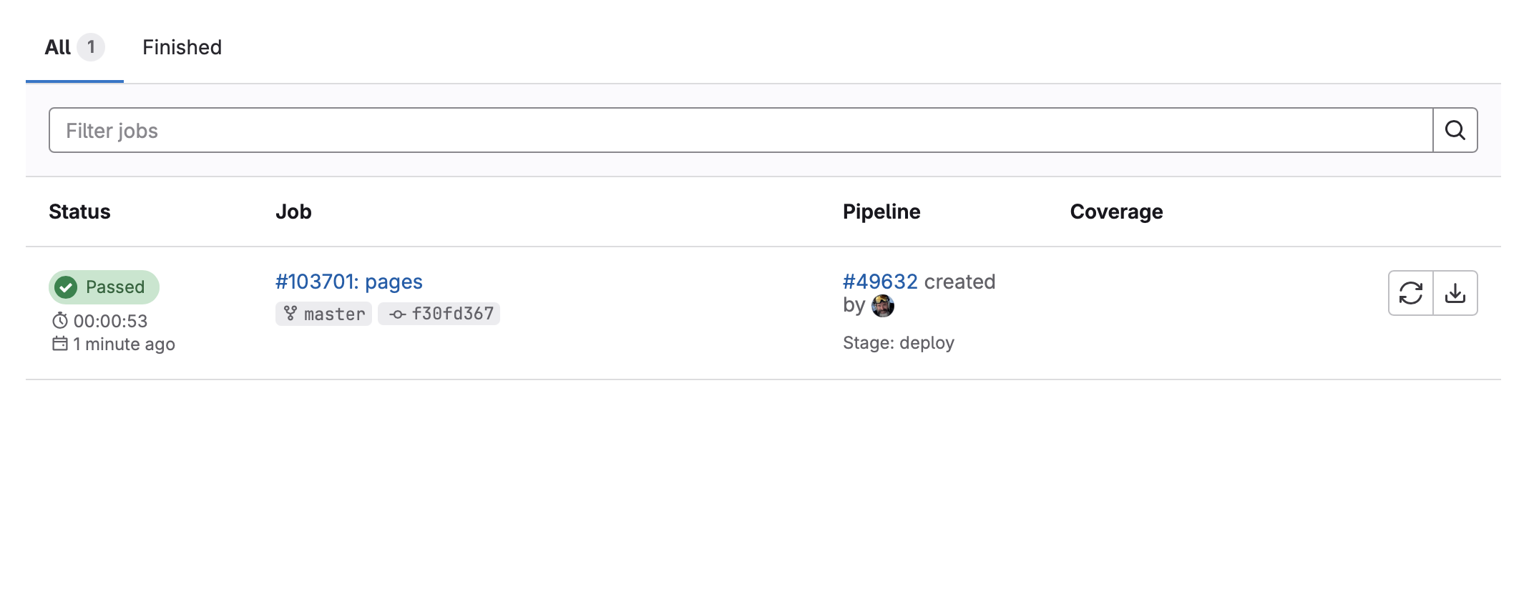Click the Coverage column header

pos(1115,212)
